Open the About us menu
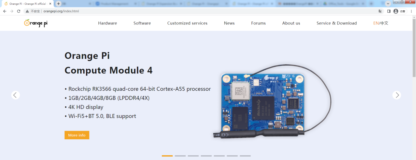416x160 pixels. click(x=291, y=23)
